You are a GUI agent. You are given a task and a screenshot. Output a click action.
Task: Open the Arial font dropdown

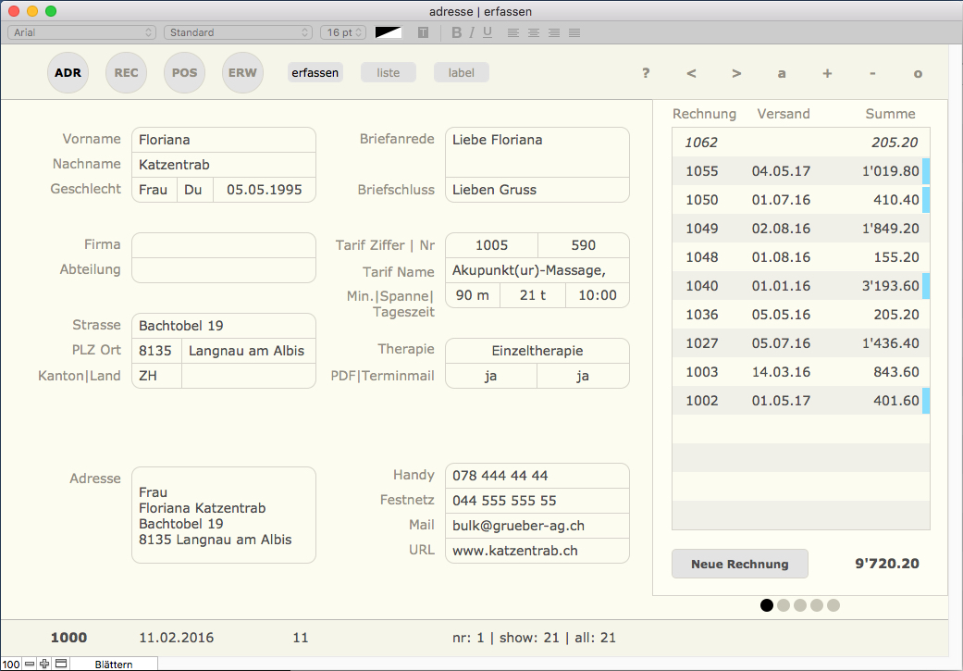[x=81, y=32]
